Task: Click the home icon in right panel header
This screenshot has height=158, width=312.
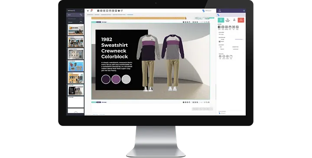Action: pos(220,10)
